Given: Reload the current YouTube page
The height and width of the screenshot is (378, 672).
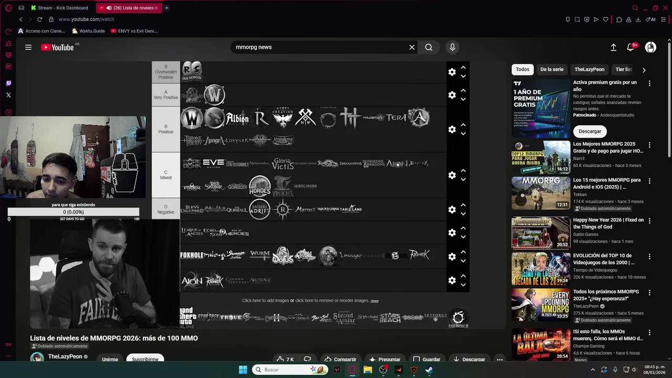Looking at the screenshot, I should point(39,19).
